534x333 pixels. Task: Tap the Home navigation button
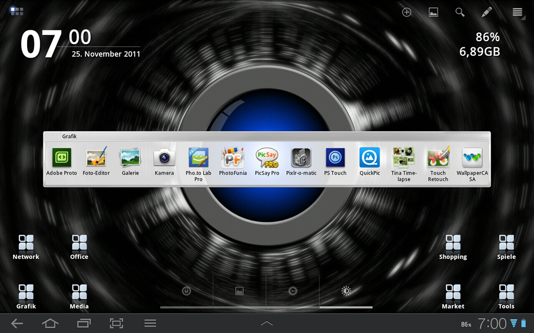point(50,323)
